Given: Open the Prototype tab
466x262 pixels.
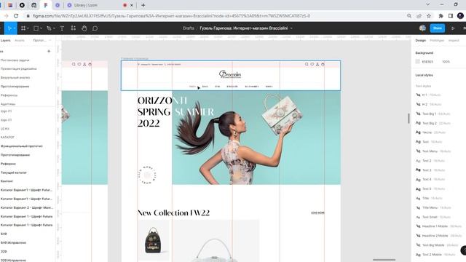Looking at the screenshot, I should pyautogui.click(x=437, y=40).
